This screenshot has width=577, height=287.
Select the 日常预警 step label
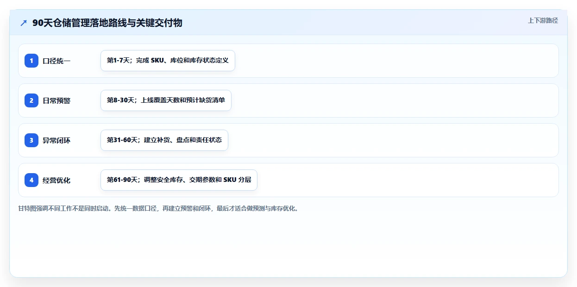click(x=56, y=100)
